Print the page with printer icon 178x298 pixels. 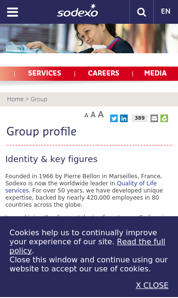(x=164, y=118)
